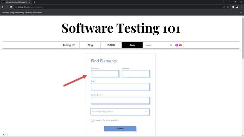The height and width of the screenshot is (137, 244).
Task: Select the Selenium Locators browser tab
Action: tap(16, 2)
